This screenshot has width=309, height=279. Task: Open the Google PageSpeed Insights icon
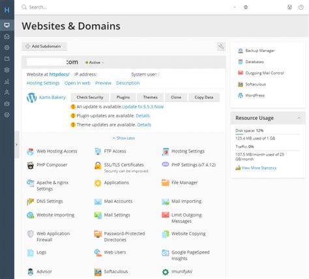166,253
